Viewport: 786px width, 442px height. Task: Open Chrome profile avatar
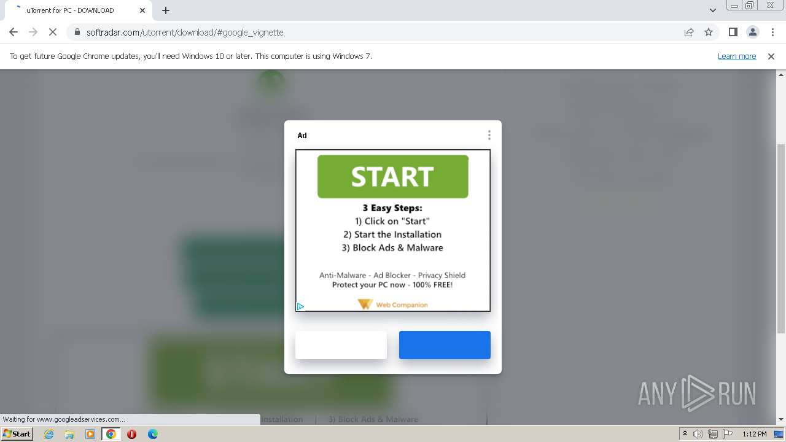click(x=752, y=32)
